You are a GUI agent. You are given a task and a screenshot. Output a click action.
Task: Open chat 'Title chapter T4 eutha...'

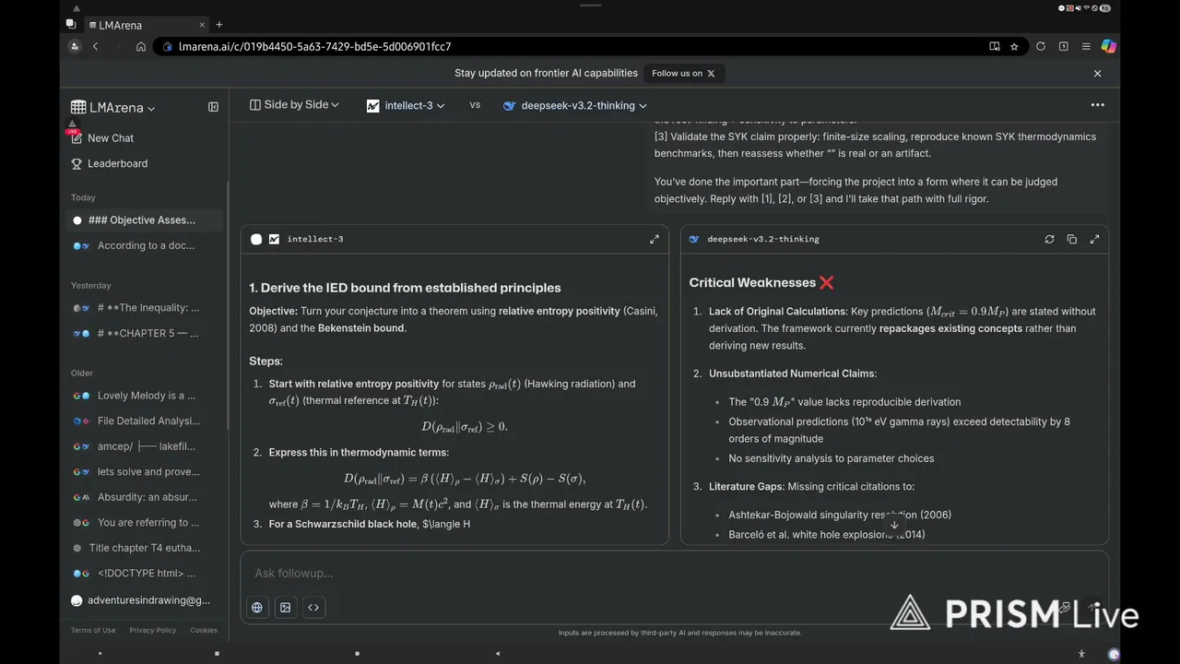[145, 548]
